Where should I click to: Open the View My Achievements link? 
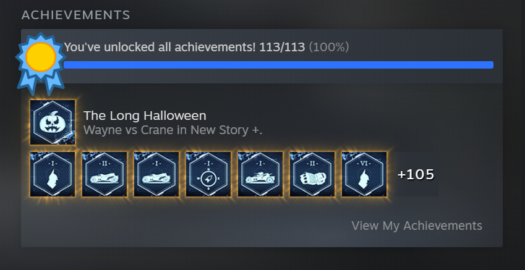point(417,226)
